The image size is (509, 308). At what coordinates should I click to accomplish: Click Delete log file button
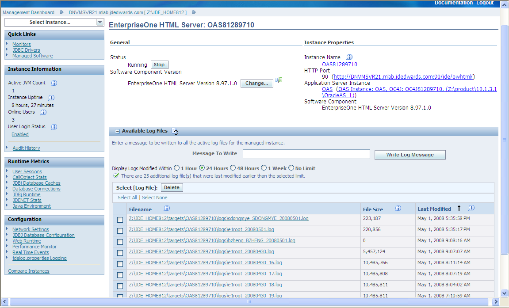(x=172, y=187)
